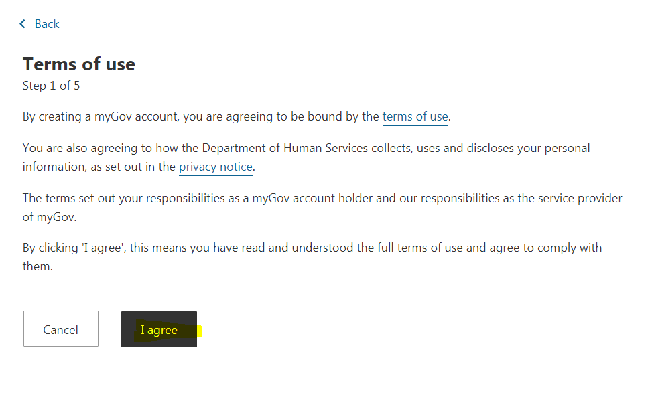Click the paragraph about account holder responsibilities
The width and height of the screenshot is (652, 399).
click(322, 208)
